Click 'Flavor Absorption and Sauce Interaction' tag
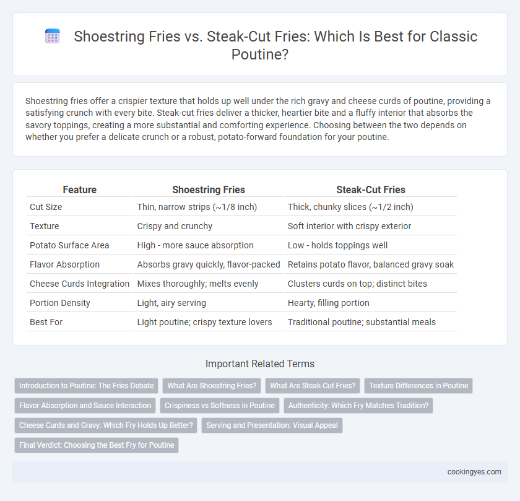 pos(85,406)
